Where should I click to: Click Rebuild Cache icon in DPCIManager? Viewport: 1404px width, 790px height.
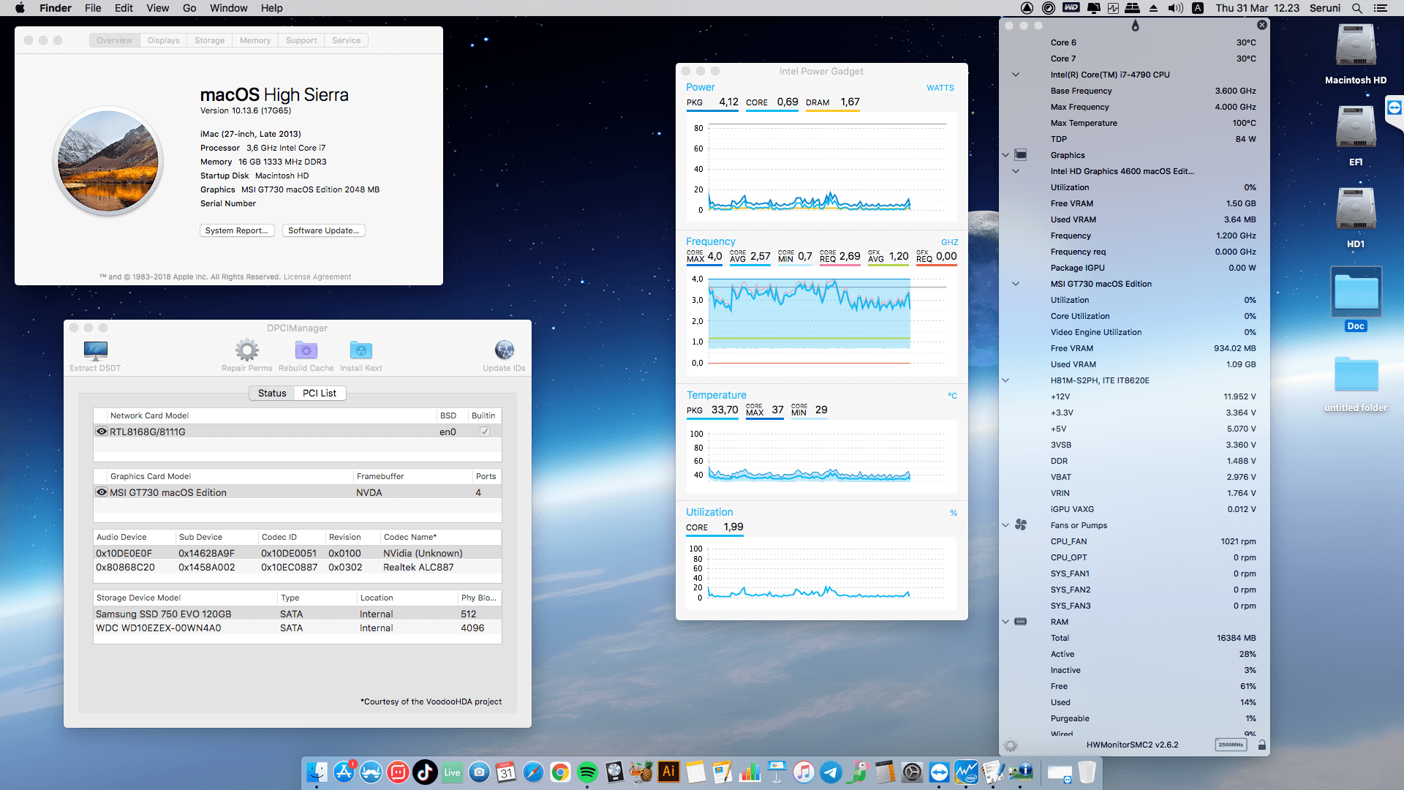306,350
